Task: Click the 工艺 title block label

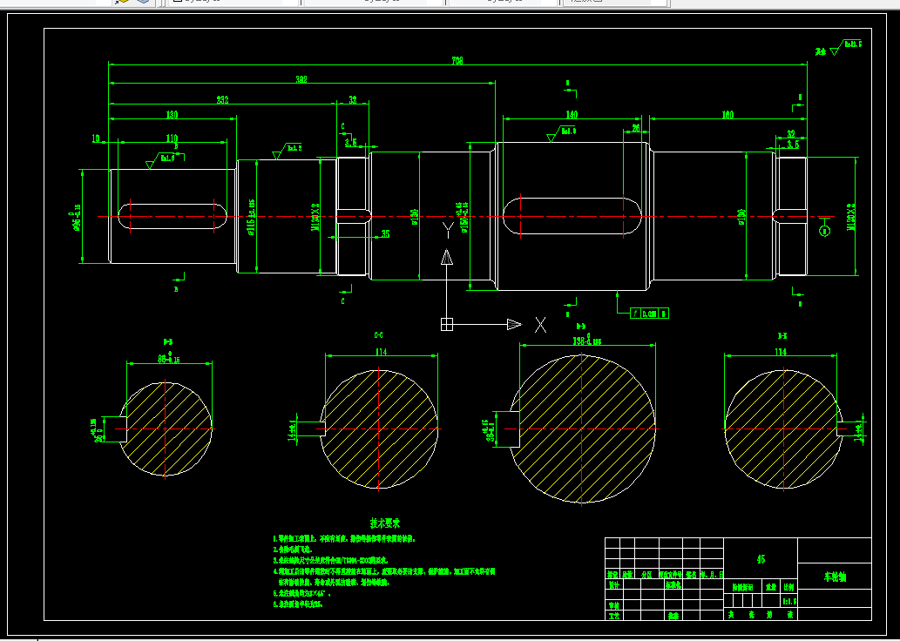Action: tap(613, 616)
